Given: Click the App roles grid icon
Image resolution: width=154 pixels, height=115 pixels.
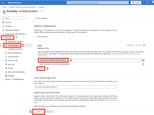Looking at the screenshot, I should pos(6,64).
